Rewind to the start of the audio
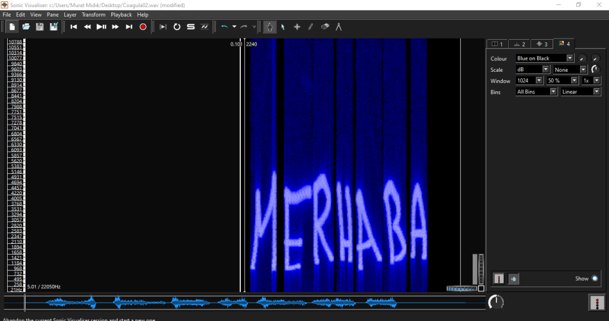This screenshot has width=609, height=321. (74, 27)
